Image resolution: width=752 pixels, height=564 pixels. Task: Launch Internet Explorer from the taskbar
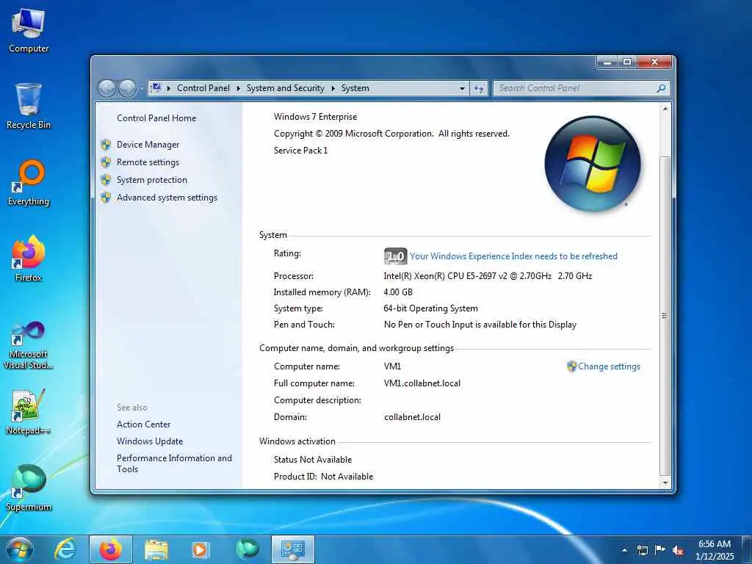point(65,549)
